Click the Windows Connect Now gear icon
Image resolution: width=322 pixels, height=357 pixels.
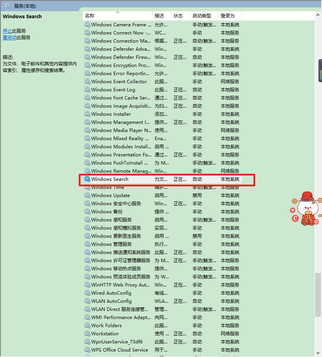[x=87, y=33]
